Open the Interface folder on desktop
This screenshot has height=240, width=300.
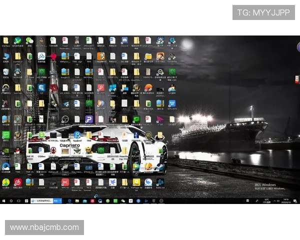pos(5,40)
